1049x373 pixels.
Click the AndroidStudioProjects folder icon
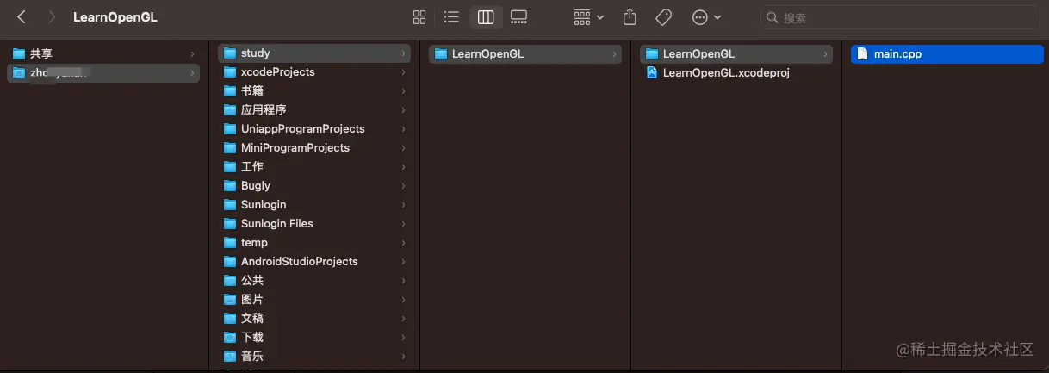[x=230, y=262]
